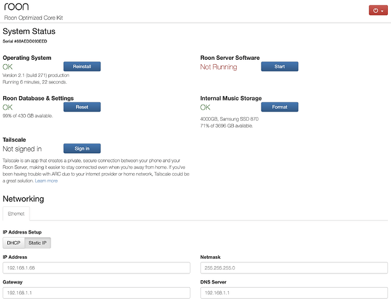Click the Roon Optimized Core Kit subtitle

pyautogui.click(x=33, y=18)
